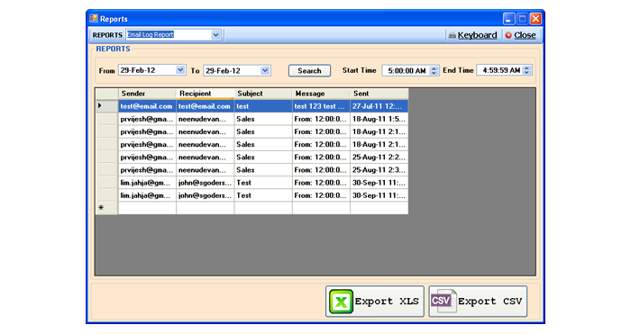Open the Email Log Report dropdown

click(x=215, y=35)
